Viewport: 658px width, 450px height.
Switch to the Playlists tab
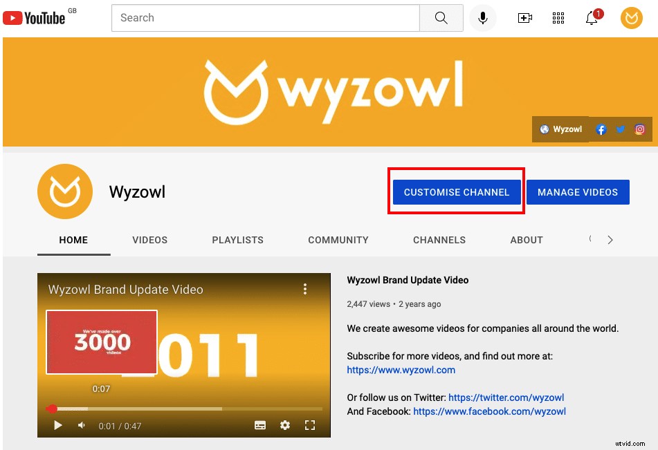pos(237,240)
